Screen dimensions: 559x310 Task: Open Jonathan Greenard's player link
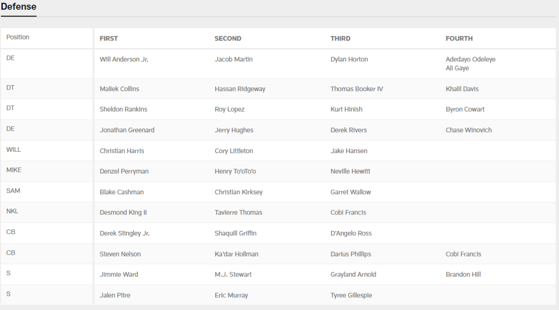[x=127, y=130]
